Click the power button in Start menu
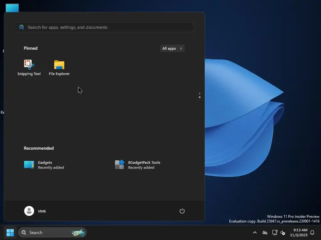The image size is (321, 240). (182, 211)
